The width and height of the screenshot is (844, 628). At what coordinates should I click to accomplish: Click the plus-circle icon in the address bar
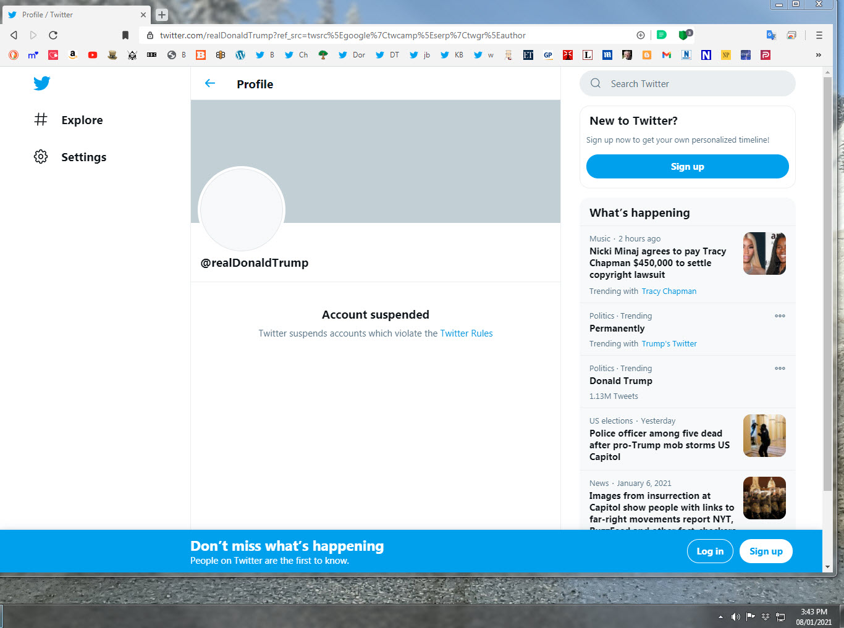(641, 35)
